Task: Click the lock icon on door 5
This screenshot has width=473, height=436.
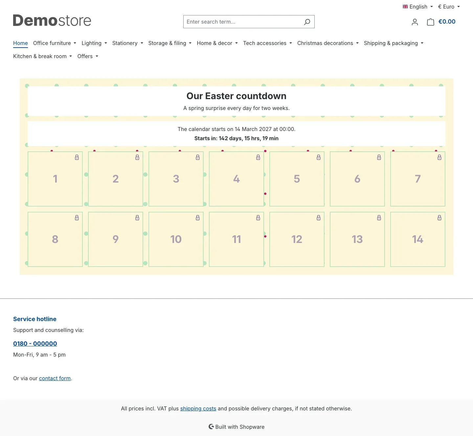Action: [x=319, y=157]
